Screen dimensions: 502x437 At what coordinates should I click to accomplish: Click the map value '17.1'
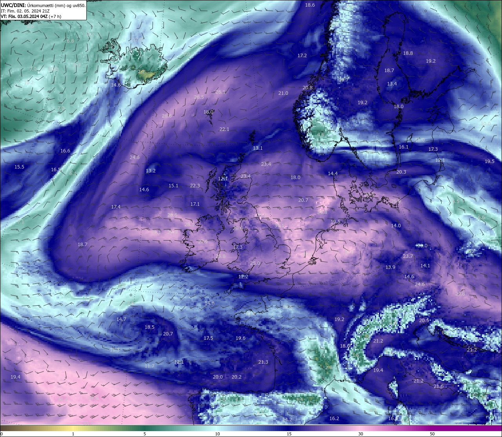[x=195, y=204]
